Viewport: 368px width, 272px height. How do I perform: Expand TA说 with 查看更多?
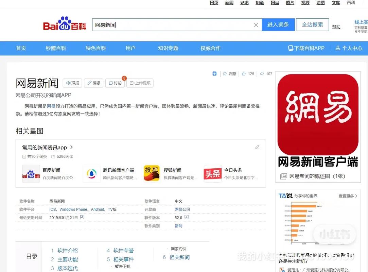tap(347, 196)
